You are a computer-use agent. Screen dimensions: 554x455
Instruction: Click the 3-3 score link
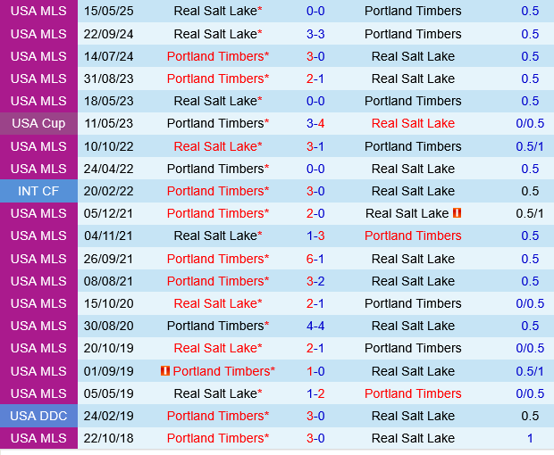(x=315, y=34)
